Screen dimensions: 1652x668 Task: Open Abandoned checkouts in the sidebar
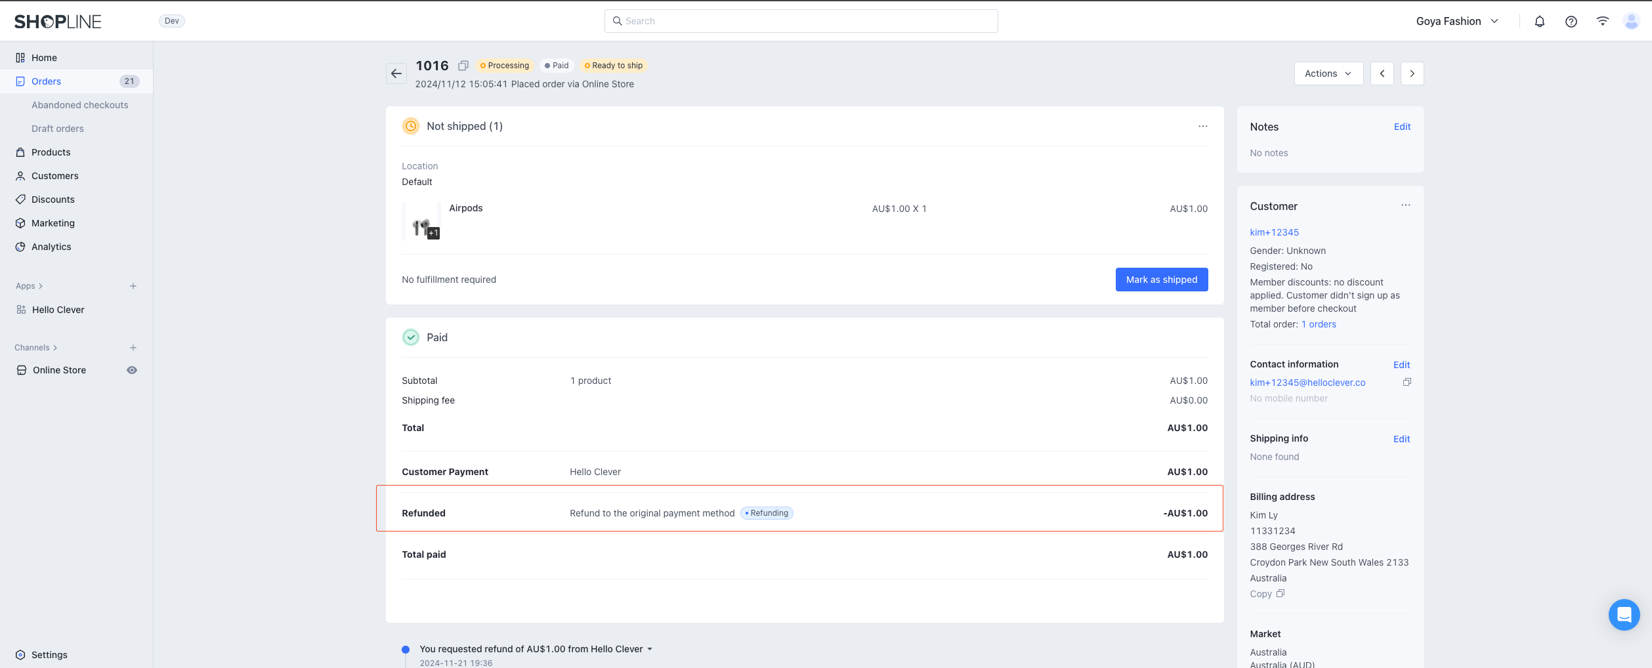coord(80,105)
